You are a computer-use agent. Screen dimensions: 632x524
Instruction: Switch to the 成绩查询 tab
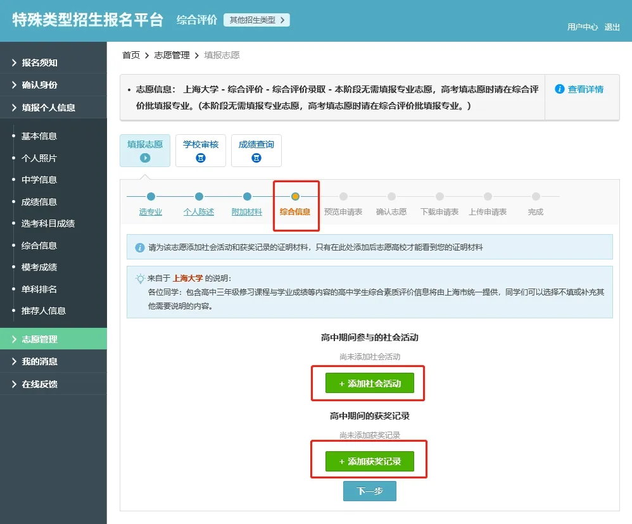(x=256, y=150)
